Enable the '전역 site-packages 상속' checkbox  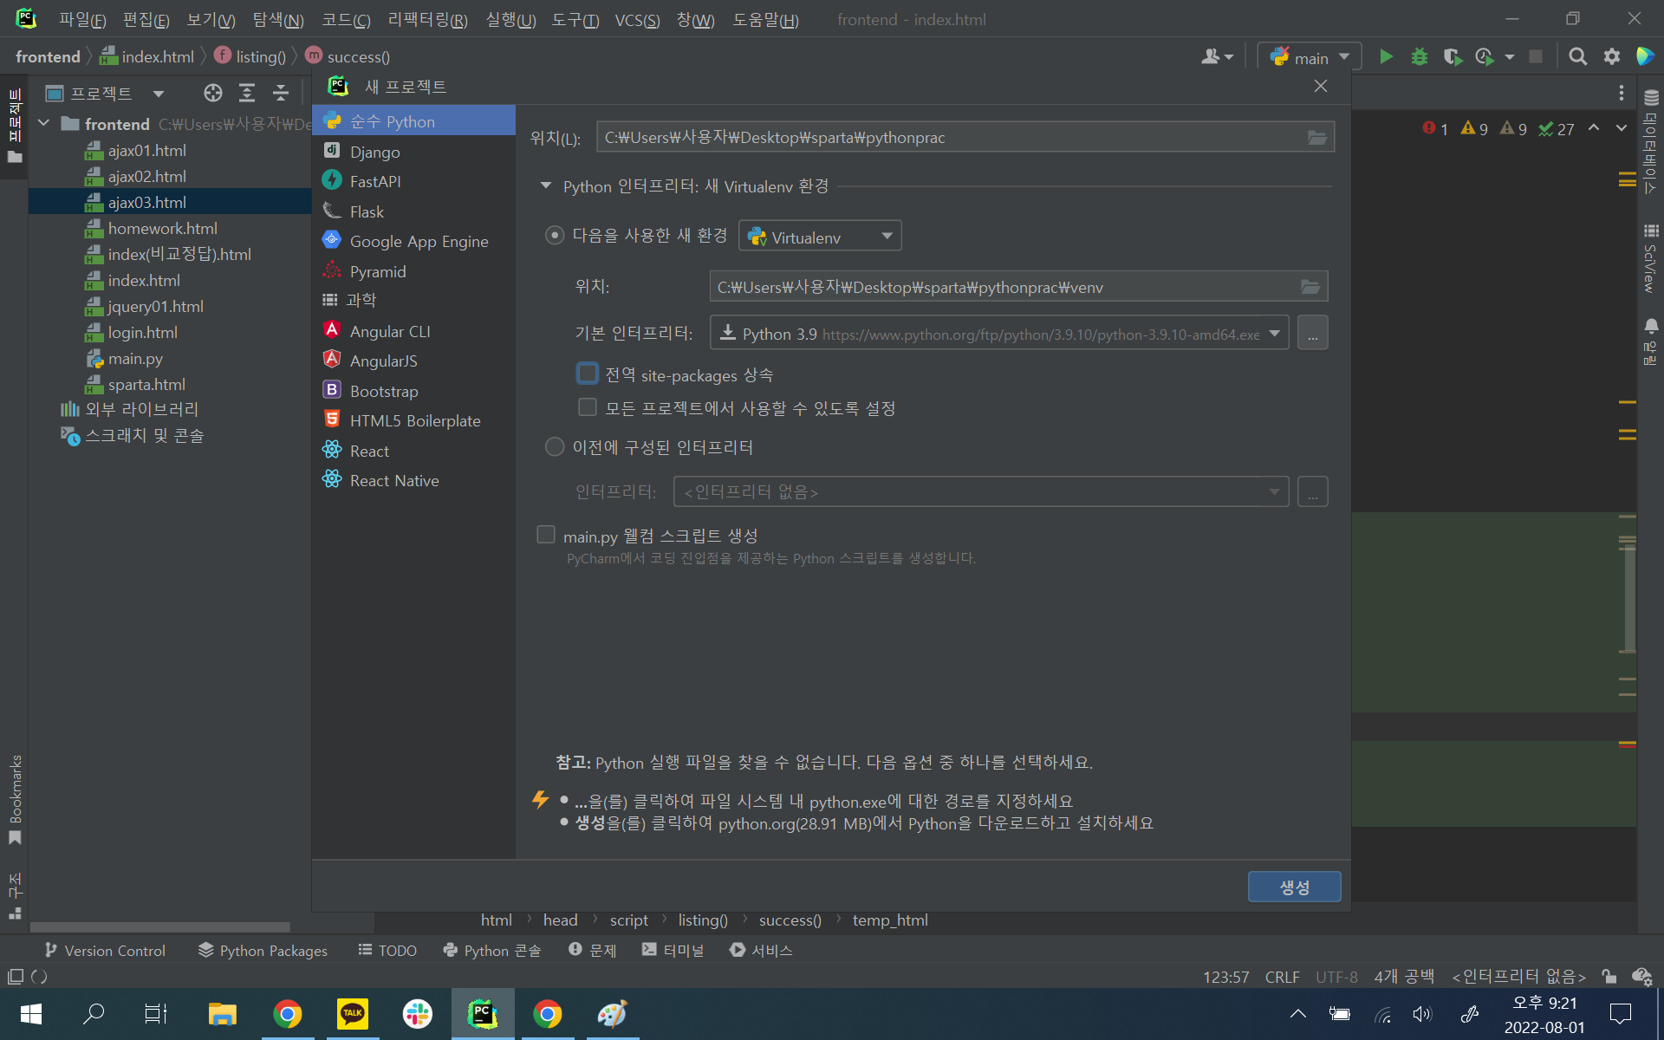click(x=588, y=374)
